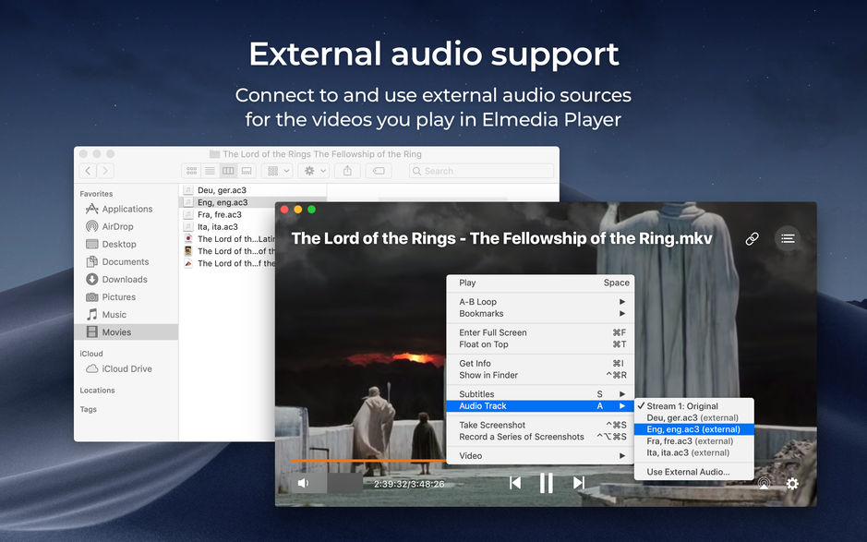The image size is (867, 542).
Task: Toggle icon view in the Finder toolbar
Action: pos(191,171)
